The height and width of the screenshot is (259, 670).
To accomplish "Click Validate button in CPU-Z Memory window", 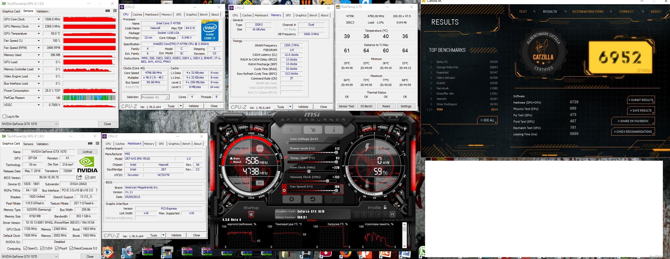I will (303, 107).
